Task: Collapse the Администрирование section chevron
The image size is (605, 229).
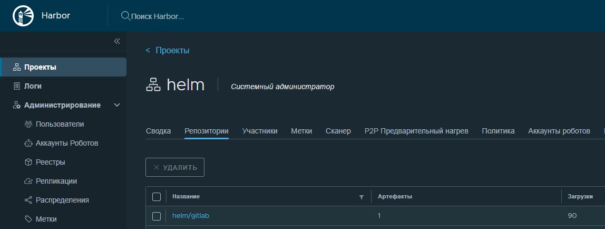Action: point(117,105)
